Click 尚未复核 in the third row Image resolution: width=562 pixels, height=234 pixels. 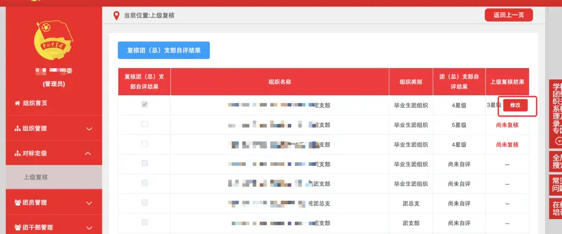[507, 145]
